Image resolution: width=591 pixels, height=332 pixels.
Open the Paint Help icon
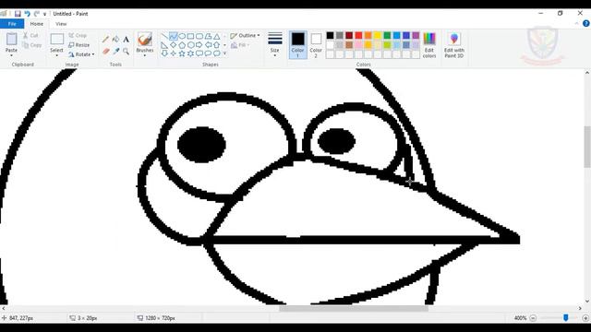click(x=585, y=23)
